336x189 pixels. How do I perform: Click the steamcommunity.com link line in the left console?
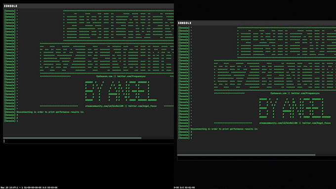click(121, 106)
